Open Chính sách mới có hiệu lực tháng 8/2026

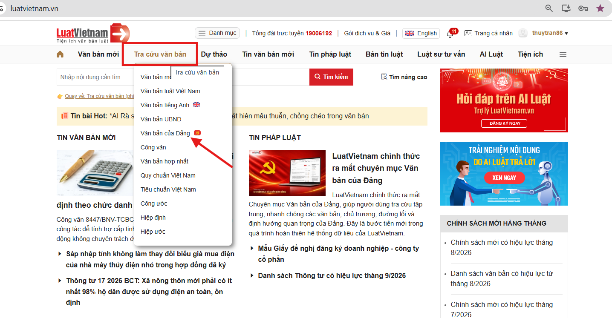[x=502, y=247]
